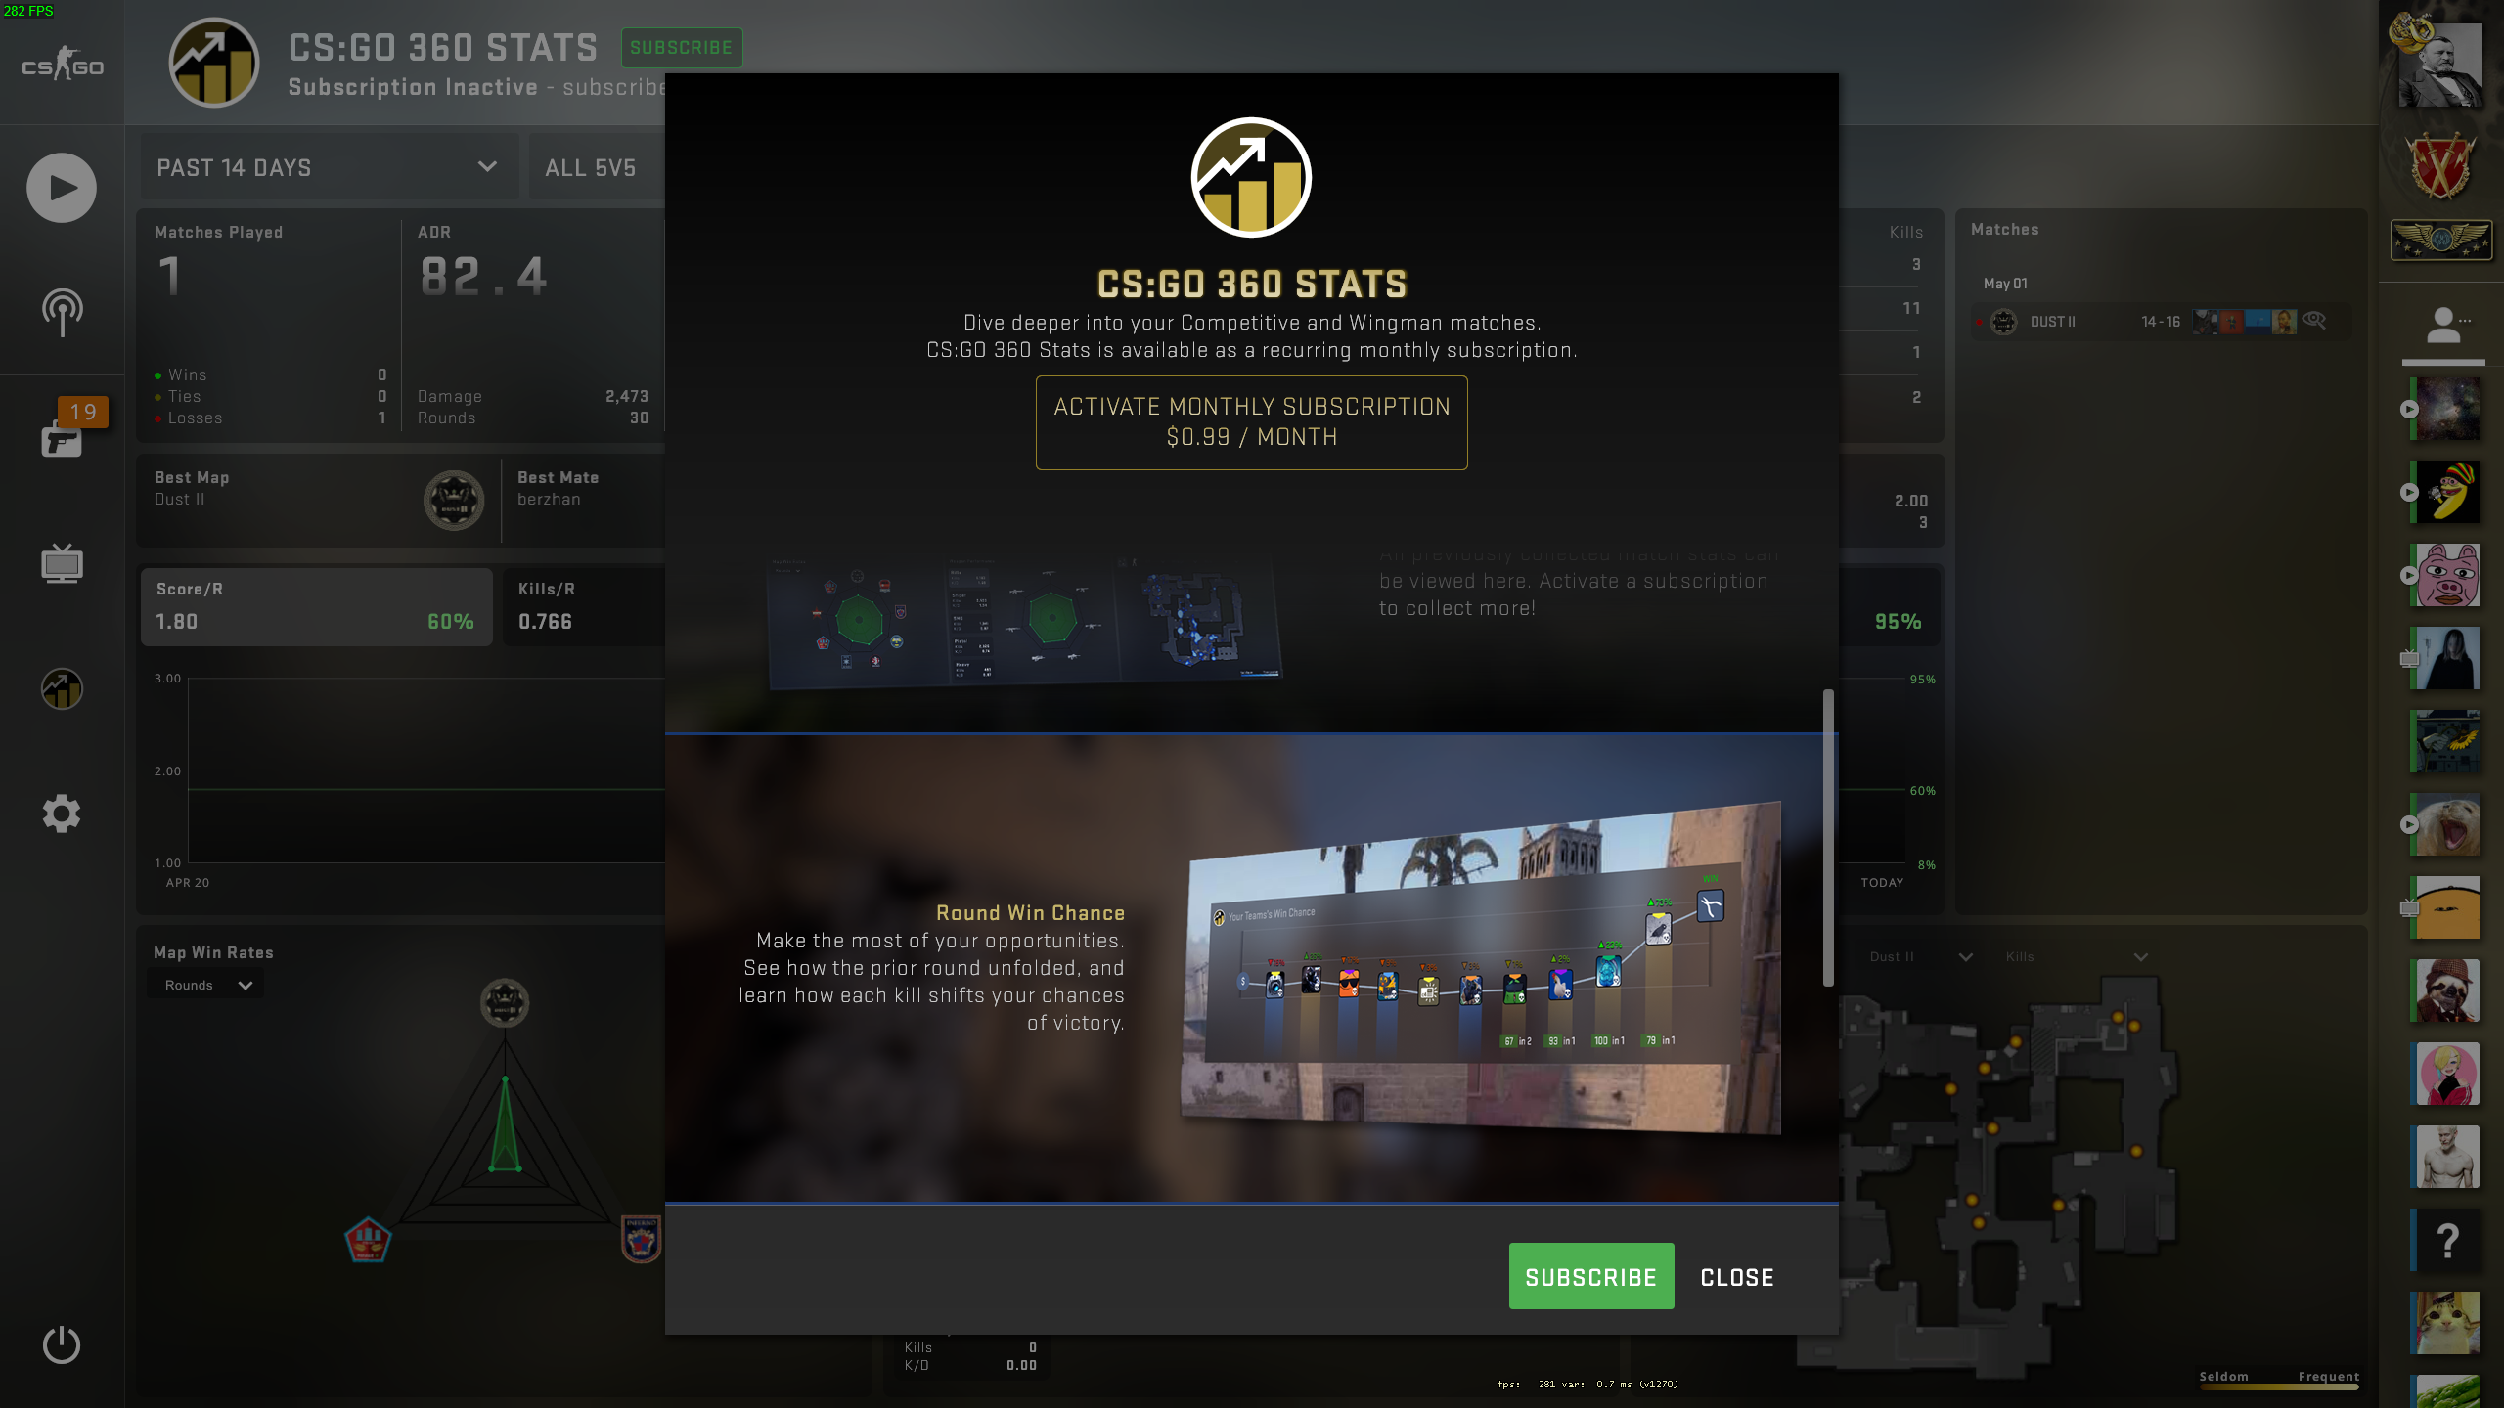Expand the All 5V5 match type dropdown
The height and width of the screenshot is (1408, 2504).
click(x=590, y=167)
